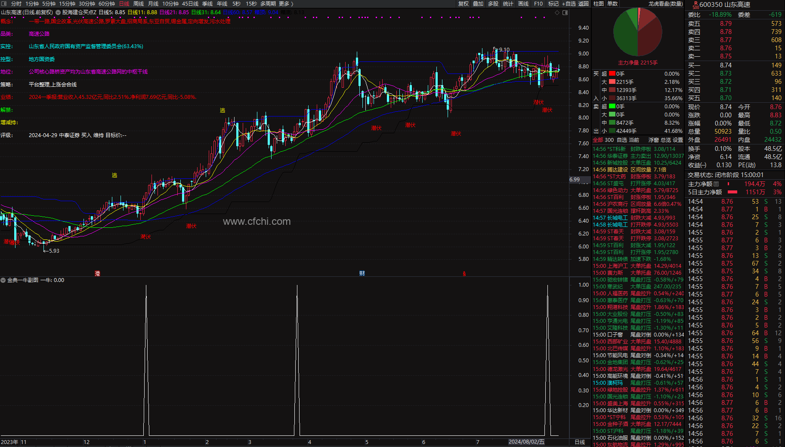The height and width of the screenshot is (447, 785).
Task: Select the 自选 alerts filter
Action: [622, 140]
